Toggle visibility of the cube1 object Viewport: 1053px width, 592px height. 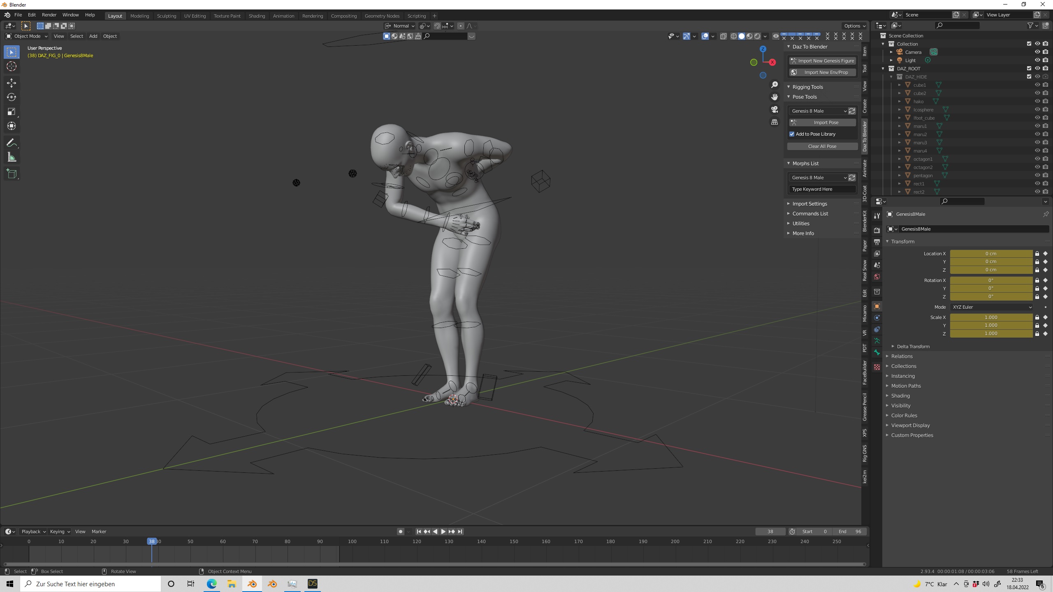1037,85
